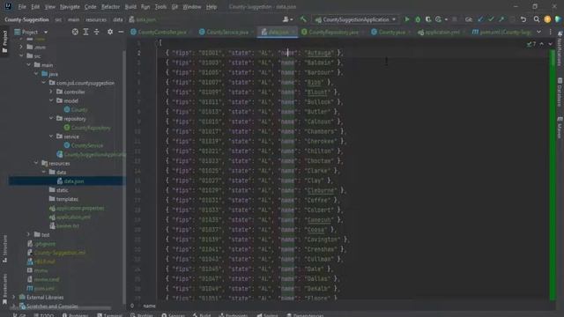
Task: Click the editor vertical scrollbar
Action: [x=553, y=174]
